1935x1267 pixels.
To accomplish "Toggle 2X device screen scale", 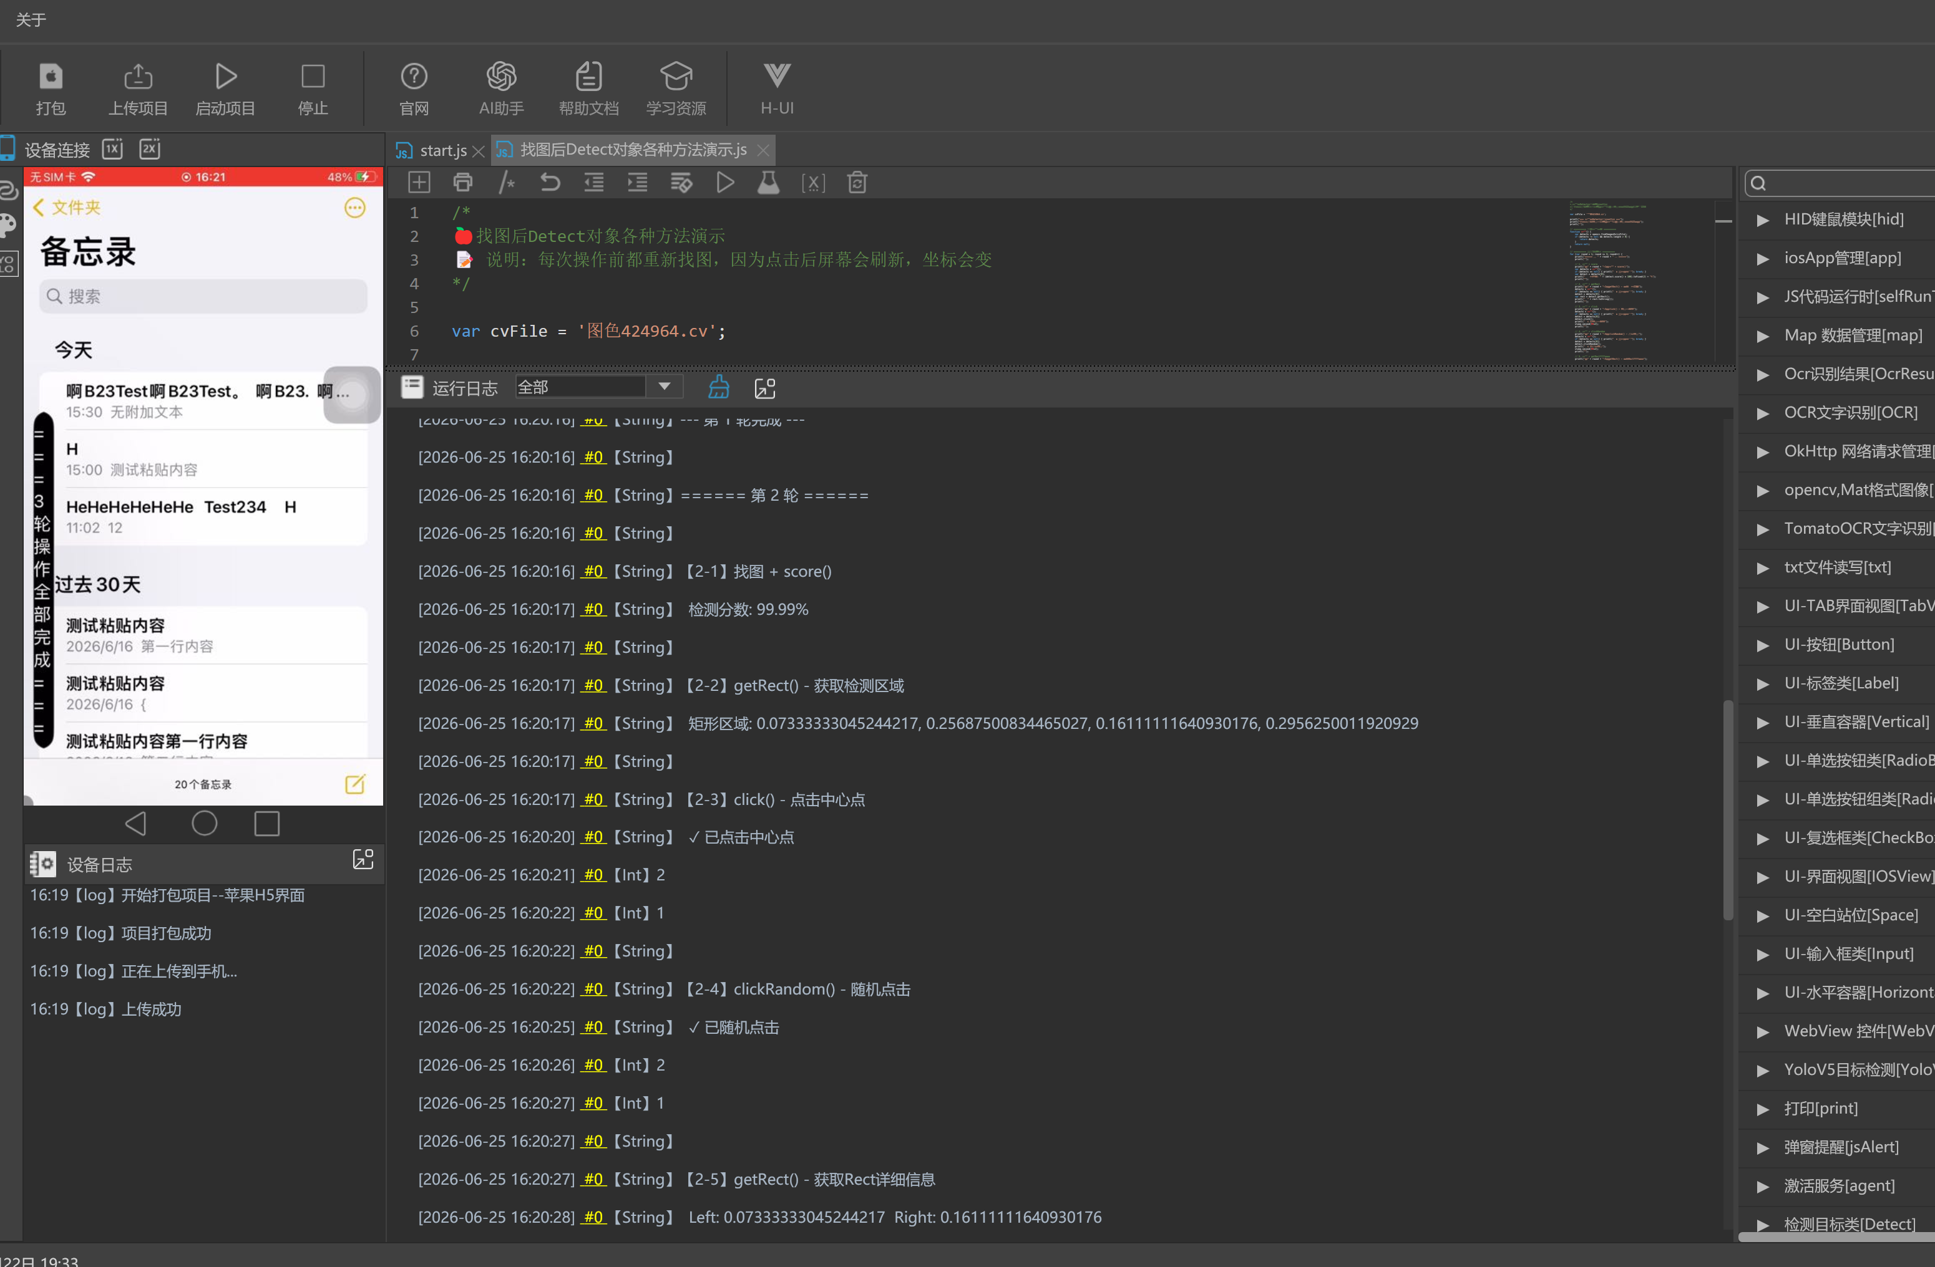I will pyautogui.click(x=150, y=150).
